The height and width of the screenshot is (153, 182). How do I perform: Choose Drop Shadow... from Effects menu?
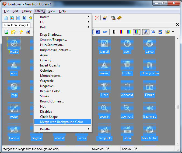pyautogui.click(x=62, y=35)
